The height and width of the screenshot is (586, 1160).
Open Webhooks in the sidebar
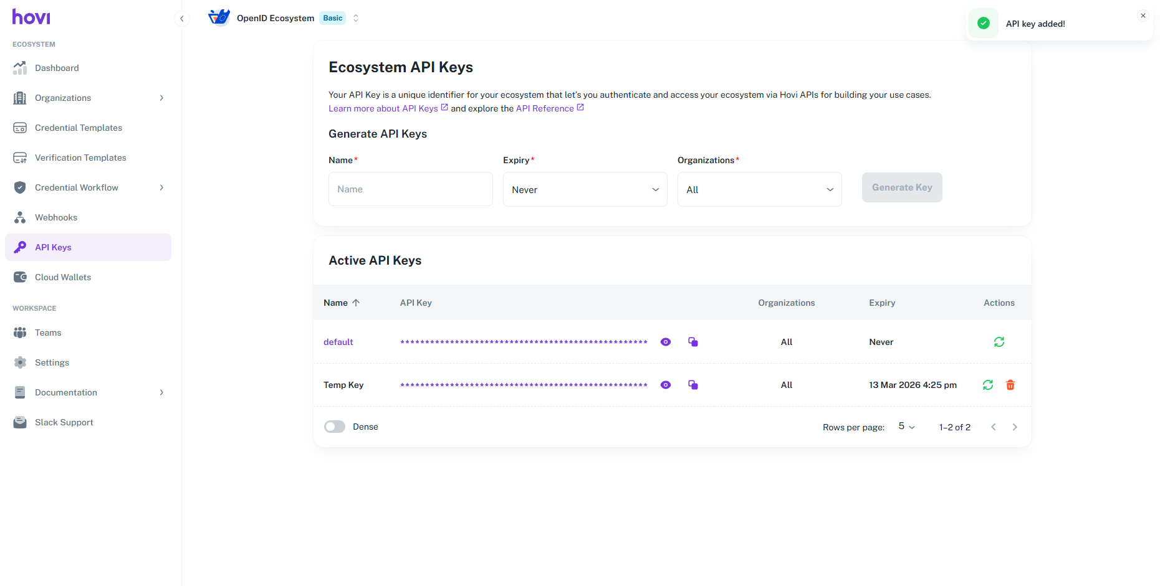click(56, 217)
